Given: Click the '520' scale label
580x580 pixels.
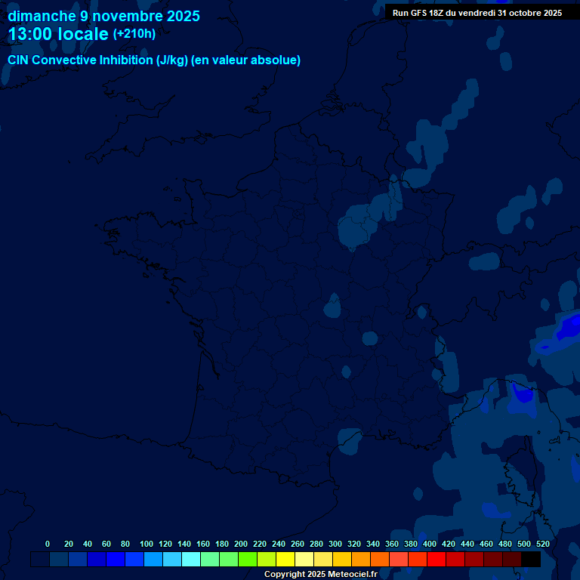Looking at the screenshot, I should pos(542,544).
